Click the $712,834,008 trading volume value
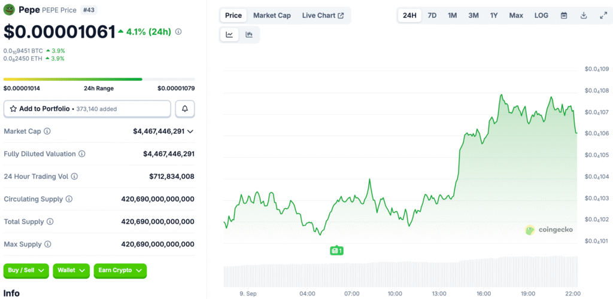The width and height of the screenshot is (613, 299). (172, 176)
